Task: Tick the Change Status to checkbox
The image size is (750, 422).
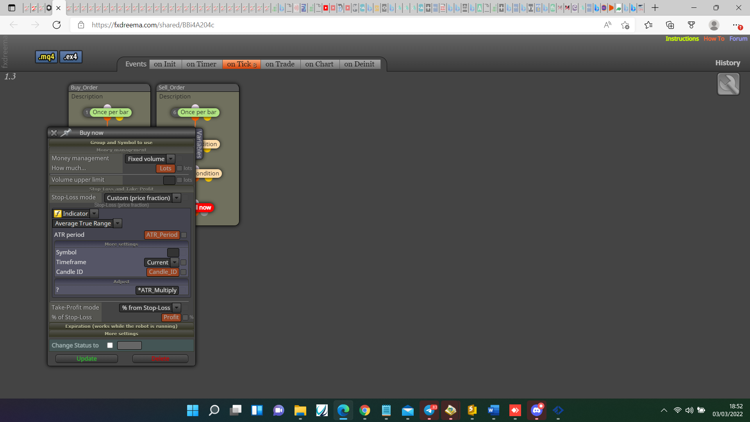Action: pos(110,345)
